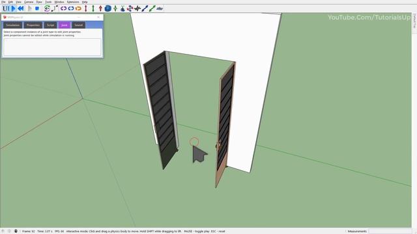The image size is (417, 234).
Task: Open the Window menu
Action: click(x=59, y=2)
